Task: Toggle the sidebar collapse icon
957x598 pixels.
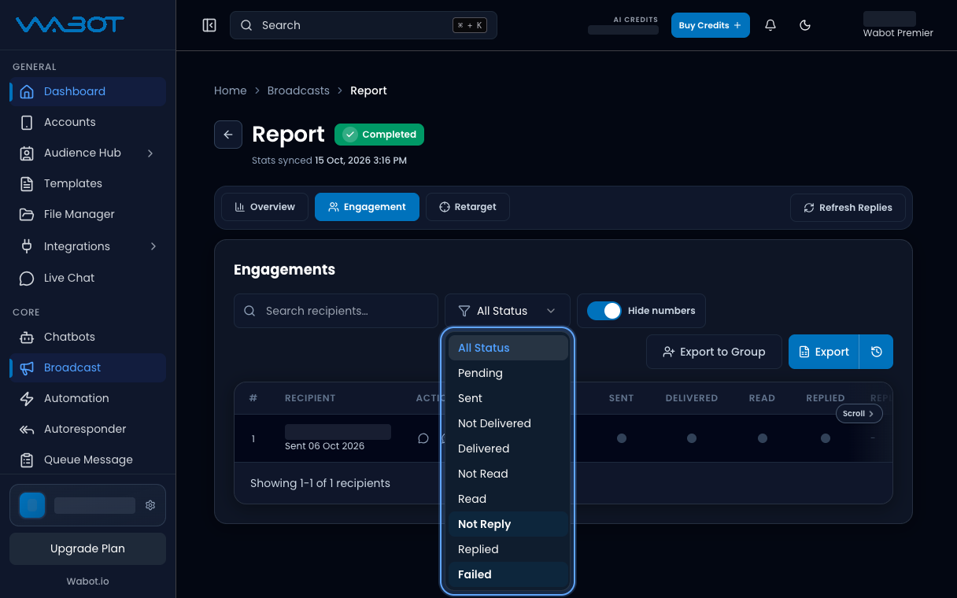Action: tap(209, 25)
